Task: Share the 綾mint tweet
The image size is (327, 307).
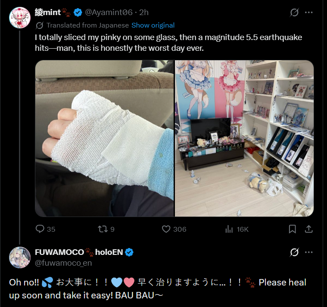Action: coord(308,229)
